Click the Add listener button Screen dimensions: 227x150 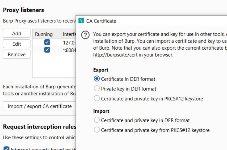pyautogui.click(x=17, y=33)
